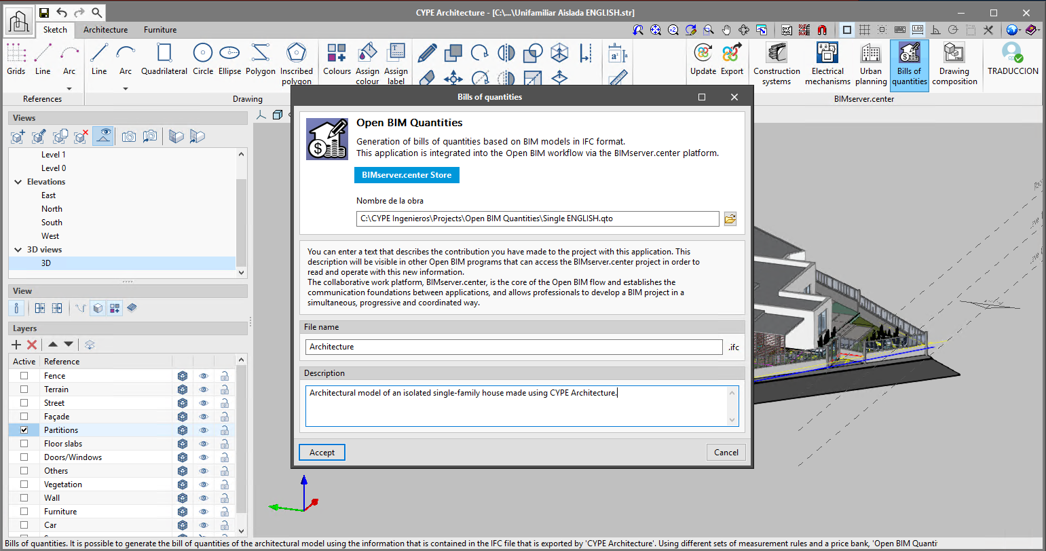Open Drawing composition
The height and width of the screenshot is (551, 1046).
954,63
